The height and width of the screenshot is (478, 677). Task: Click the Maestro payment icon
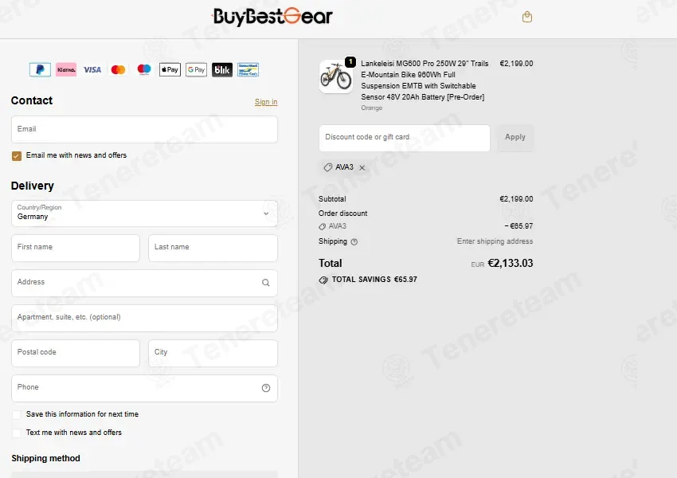pyautogui.click(x=144, y=69)
